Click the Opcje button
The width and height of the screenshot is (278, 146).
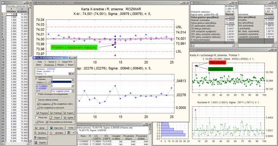41,128
